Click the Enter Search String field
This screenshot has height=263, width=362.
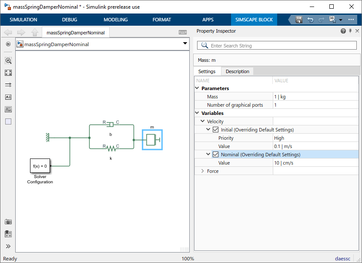tap(277, 46)
